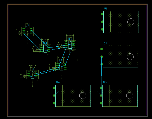Select the U1 IC component body
The height and width of the screenshot is (119, 152).
[x=32, y=75]
